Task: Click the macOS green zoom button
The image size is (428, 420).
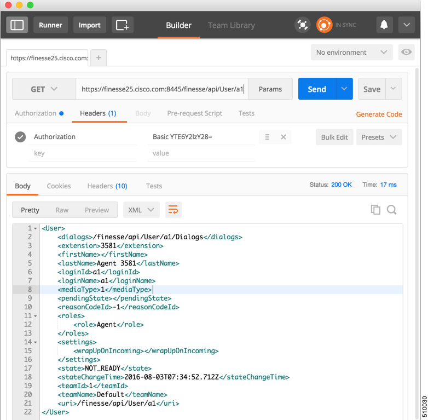Action: click(x=30, y=5)
